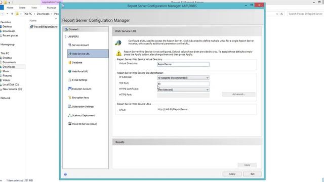This screenshot has height=182, width=324.
Task: Click the help icon at the bottom left
Action: (65, 174)
